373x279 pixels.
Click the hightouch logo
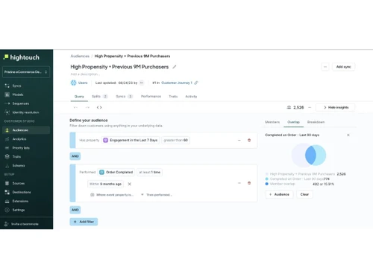pos(22,57)
